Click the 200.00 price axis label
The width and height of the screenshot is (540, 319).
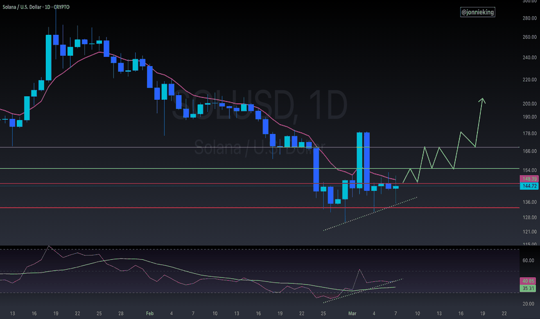click(x=530, y=103)
